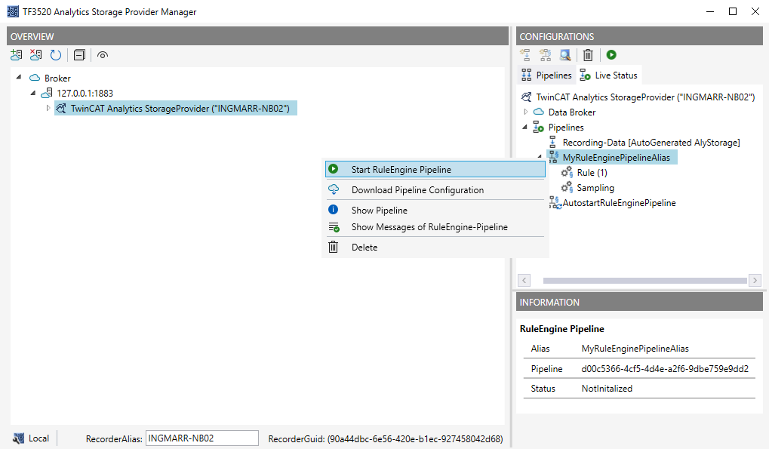Image resolution: width=769 pixels, height=449 pixels.
Task: Select Start RuleEngine Pipeline menu entry
Action: [435, 169]
